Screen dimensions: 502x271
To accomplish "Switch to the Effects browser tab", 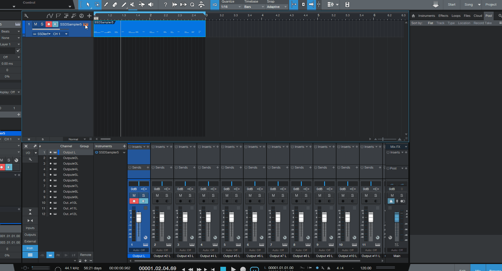I will click(443, 16).
